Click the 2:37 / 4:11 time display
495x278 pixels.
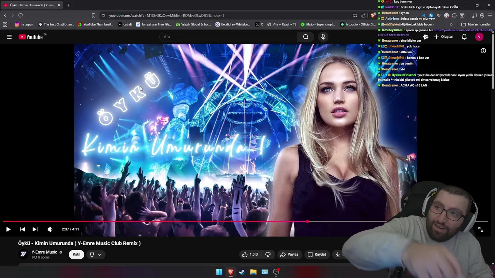tap(70, 229)
